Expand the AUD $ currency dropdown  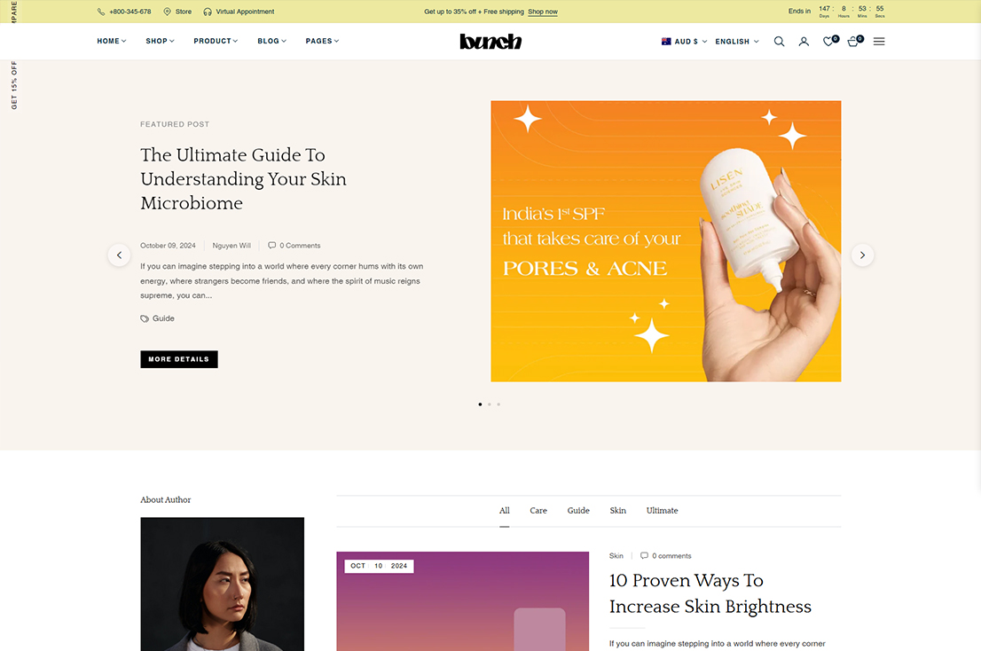point(685,42)
